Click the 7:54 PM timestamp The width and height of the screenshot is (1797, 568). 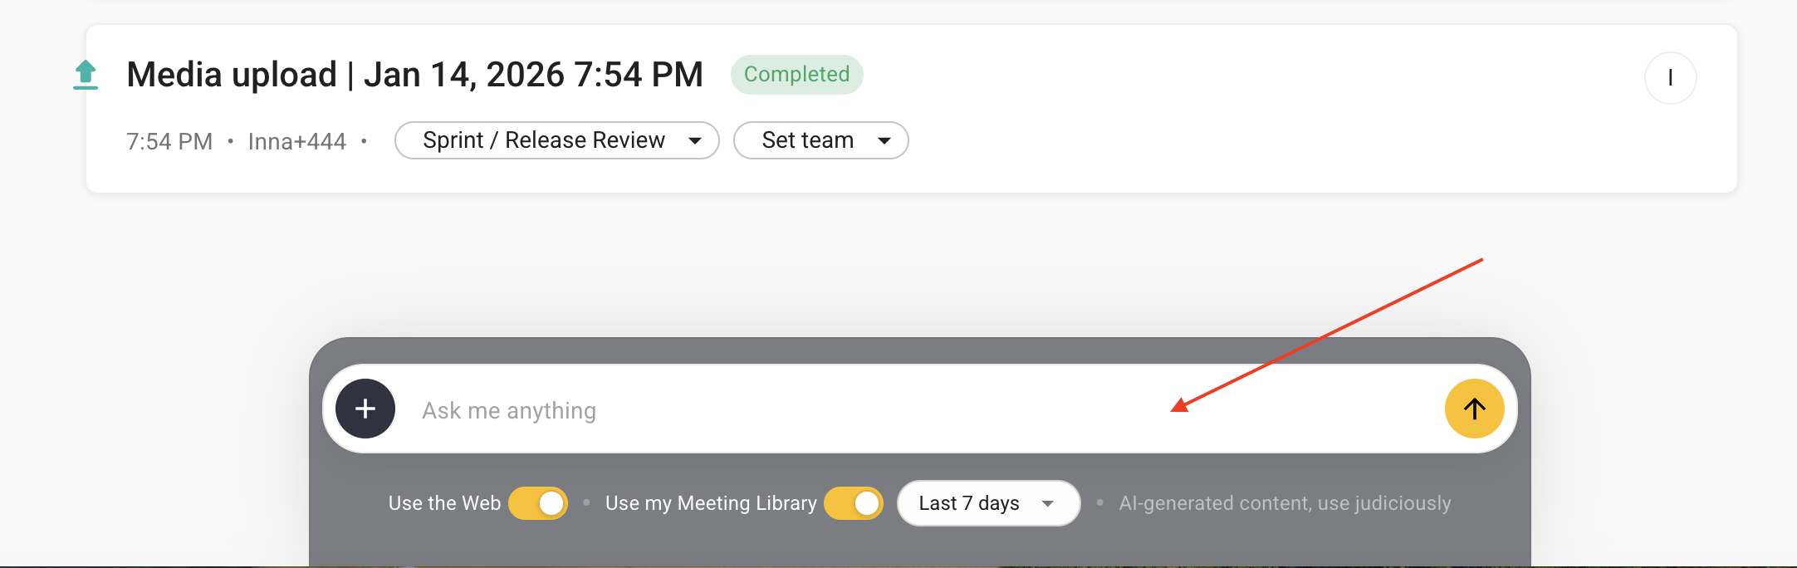tap(169, 141)
